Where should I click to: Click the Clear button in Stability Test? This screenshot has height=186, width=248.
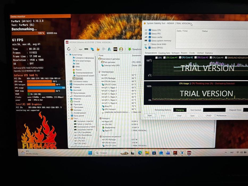pyautogui.click(x=179, y=116)
